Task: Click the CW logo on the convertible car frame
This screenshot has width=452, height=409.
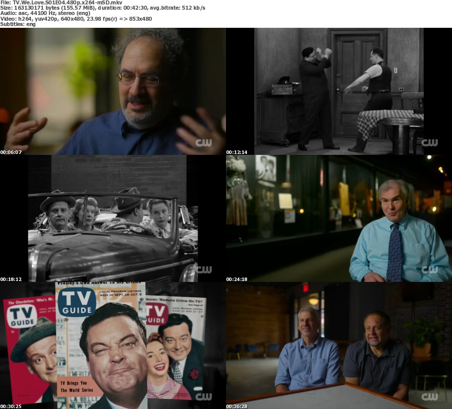Action: coord(203,270)
